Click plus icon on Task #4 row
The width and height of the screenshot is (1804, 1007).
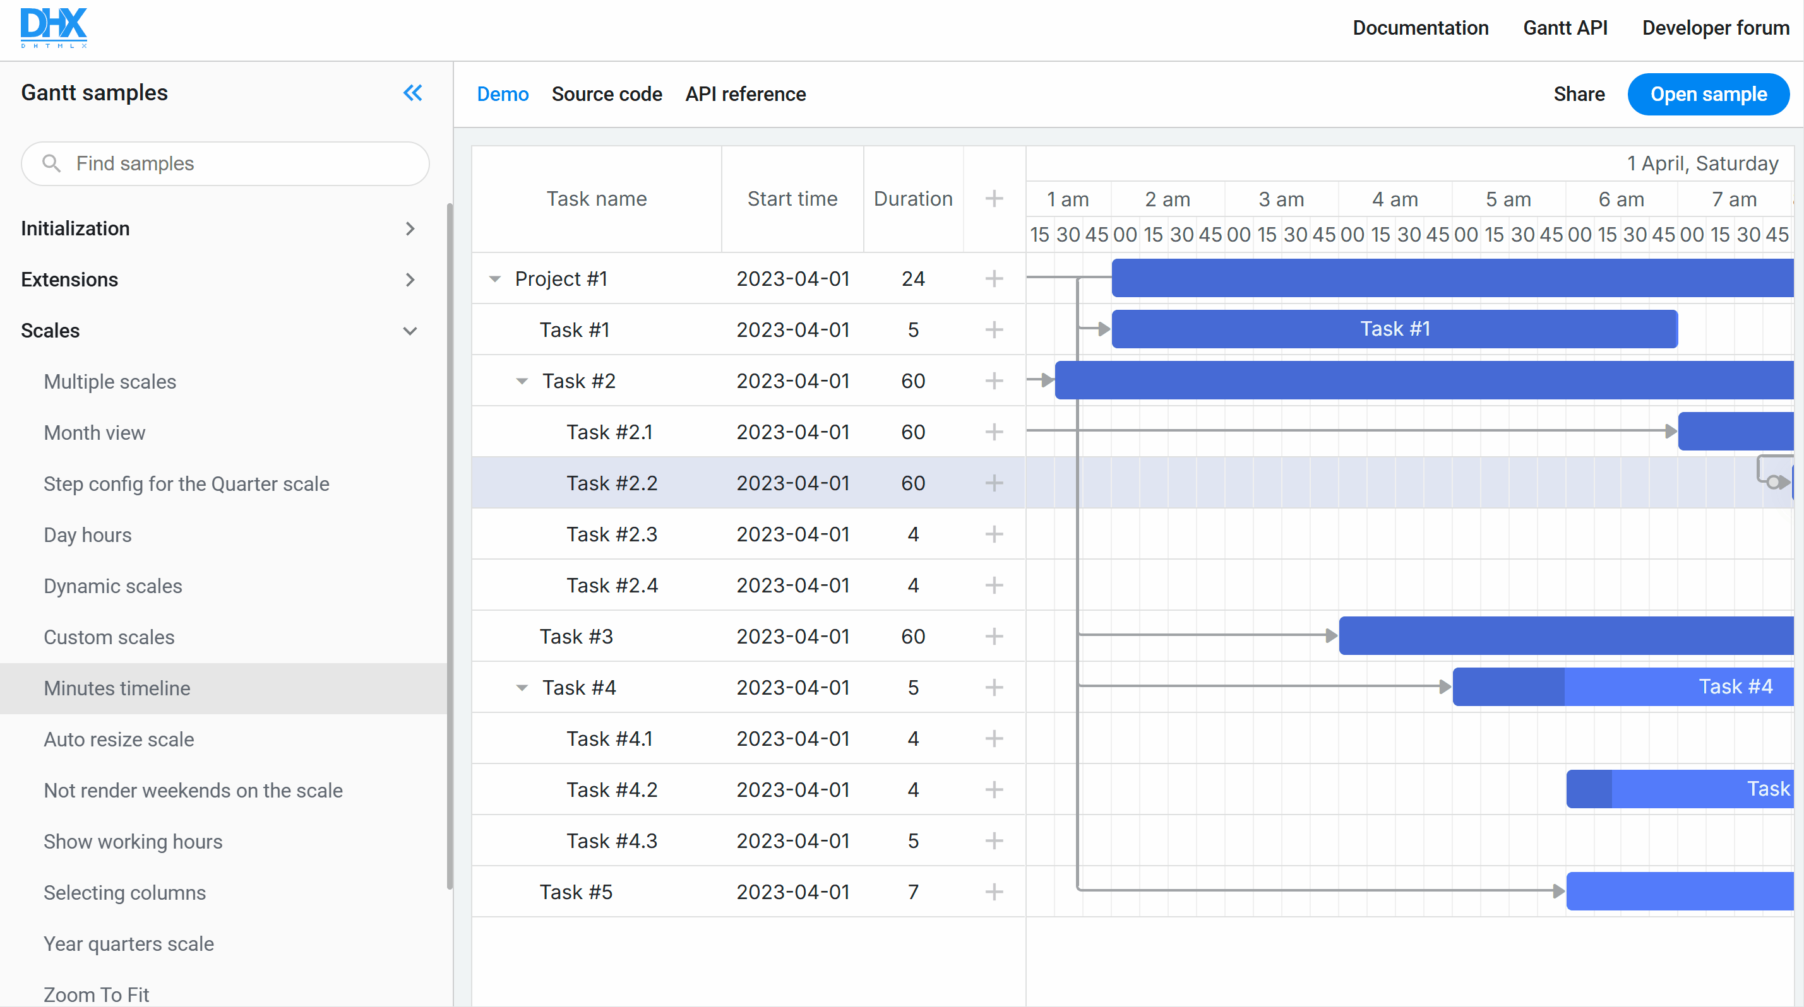994,687
